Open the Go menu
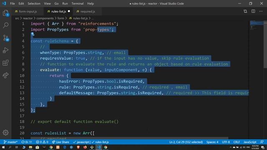Image resolution: width=267 pixels, height=150 pixels. point(56,3)
